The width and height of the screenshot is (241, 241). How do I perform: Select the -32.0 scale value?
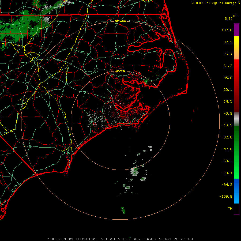[x=227, y=137]
